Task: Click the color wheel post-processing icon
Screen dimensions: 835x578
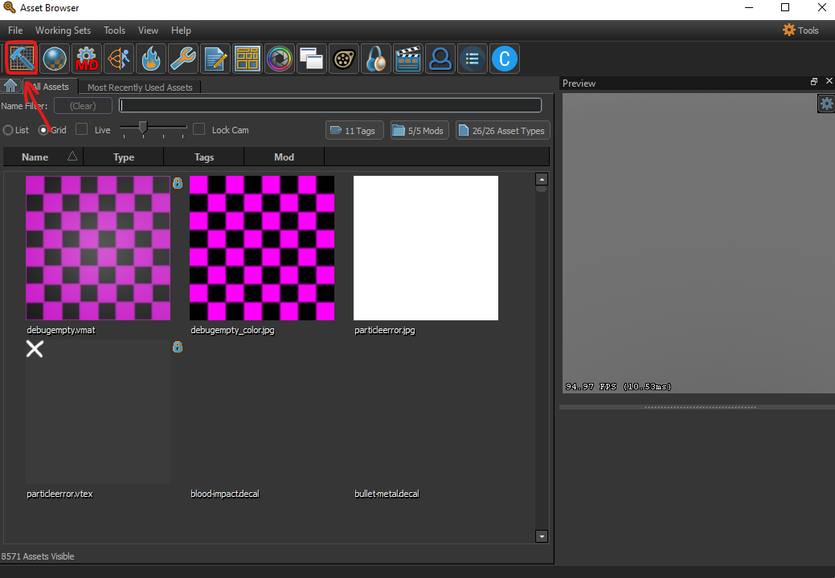Action: click(x=280, y=59)
